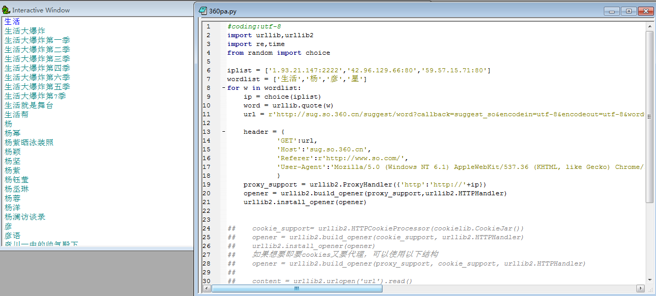The image size is (656, 296).
Task: Click the vertical scrollbar down arrow in editor
Action: click(x=649, y=279)
